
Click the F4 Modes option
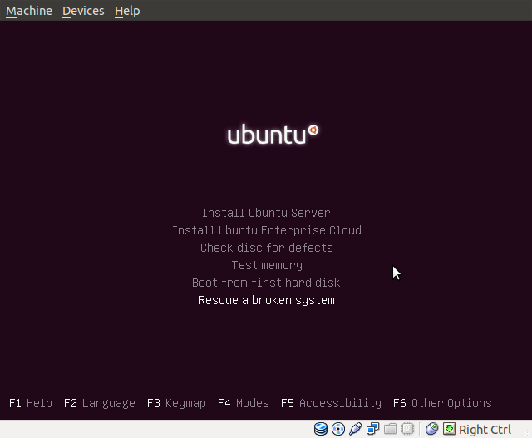pos(244,403)
